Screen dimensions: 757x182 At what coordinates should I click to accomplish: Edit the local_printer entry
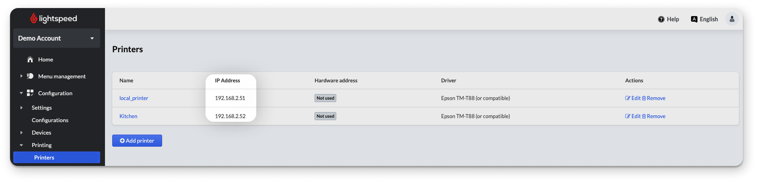pos(633,98)
